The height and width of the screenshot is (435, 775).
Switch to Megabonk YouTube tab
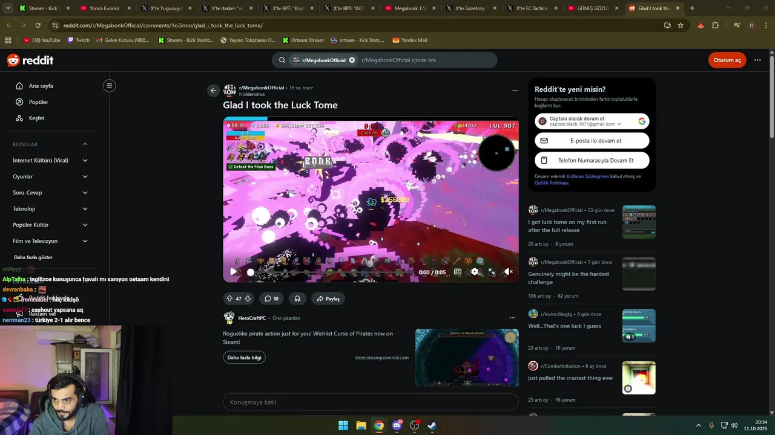click(410, 8)
